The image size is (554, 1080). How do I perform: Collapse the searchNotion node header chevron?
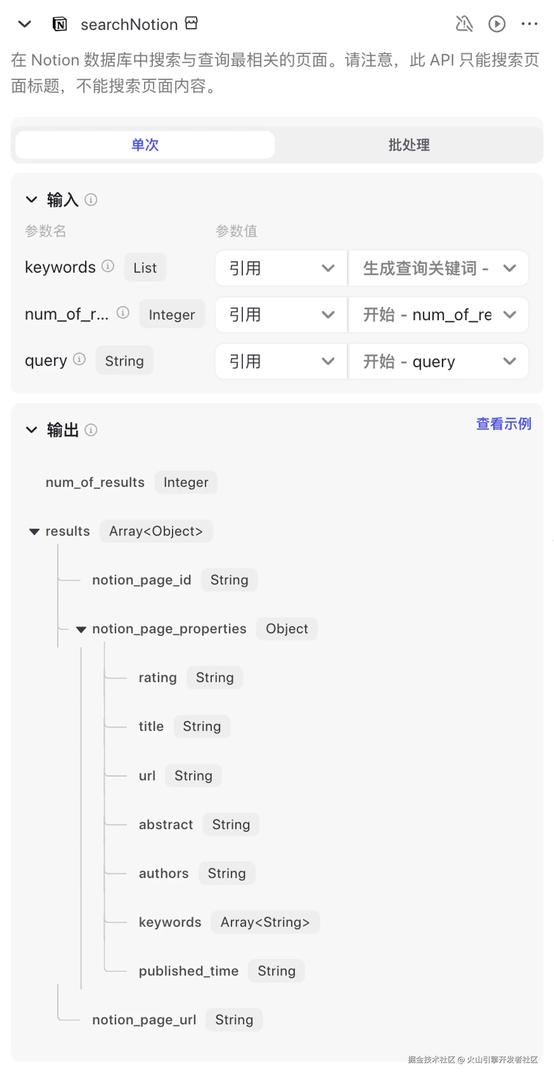[x=25, y=24]
